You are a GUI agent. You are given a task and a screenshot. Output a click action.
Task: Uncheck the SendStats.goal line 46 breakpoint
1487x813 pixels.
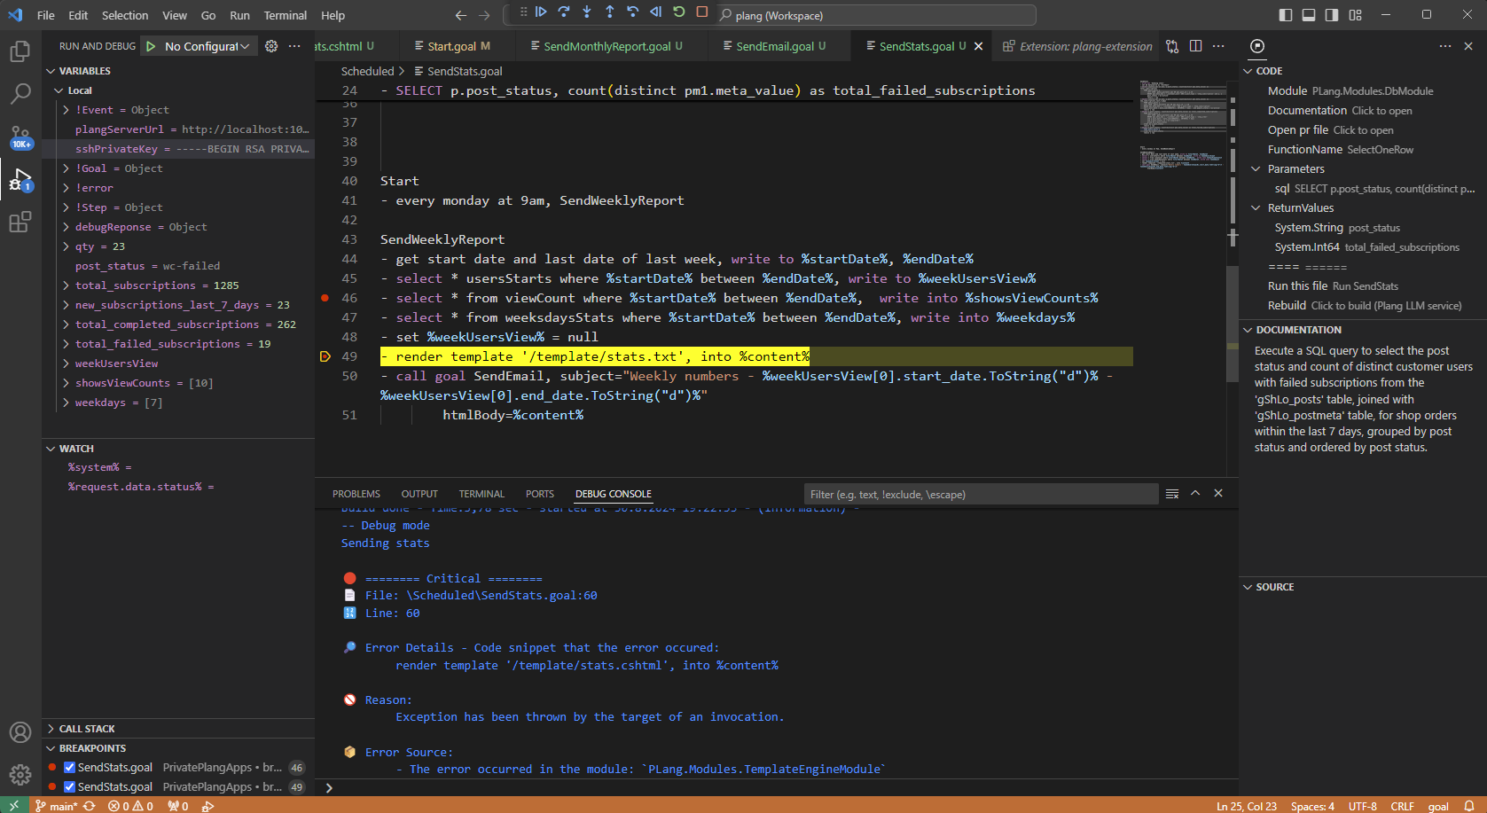[x=69, y=768]
